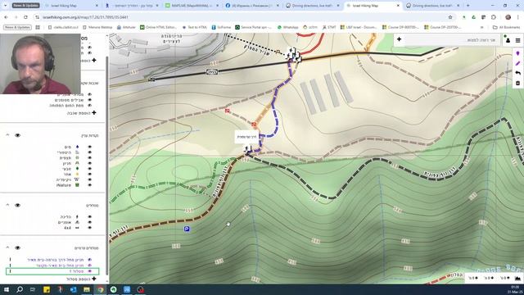Image resolution: width=524 pixels, height=295 pixels.
Task: Click the red marker on dashed path
Action: point(228,111)
